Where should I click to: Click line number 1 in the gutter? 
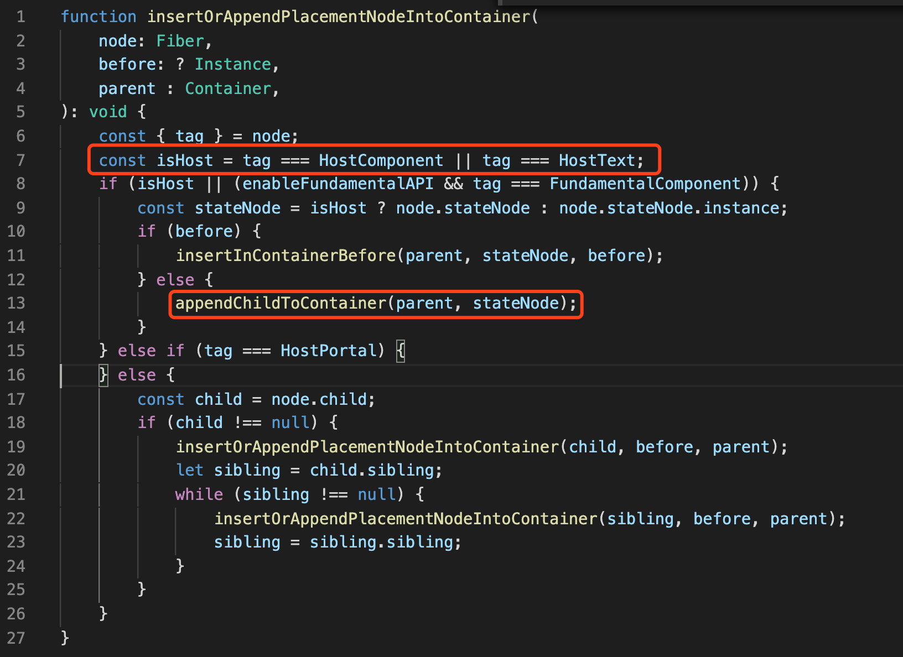(x=20, y=17)
